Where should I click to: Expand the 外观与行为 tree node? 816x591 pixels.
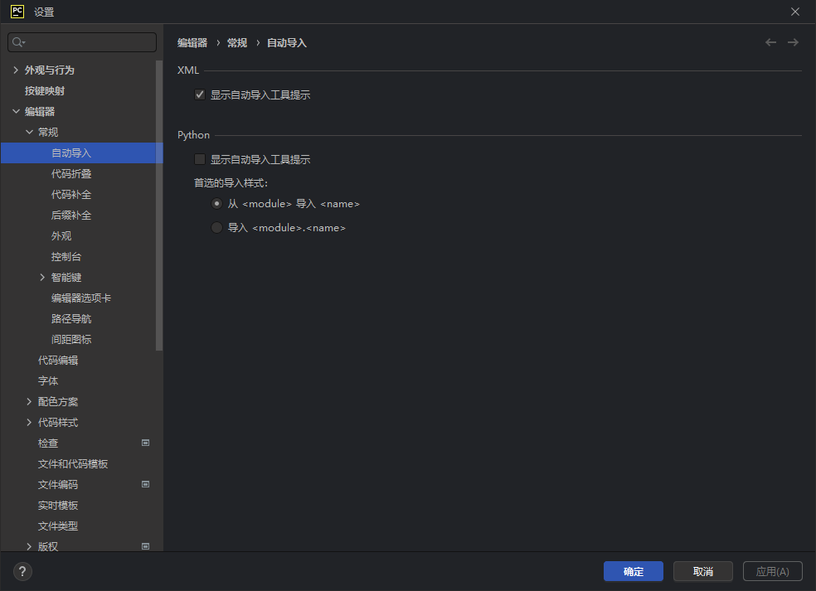coord(16,70)
